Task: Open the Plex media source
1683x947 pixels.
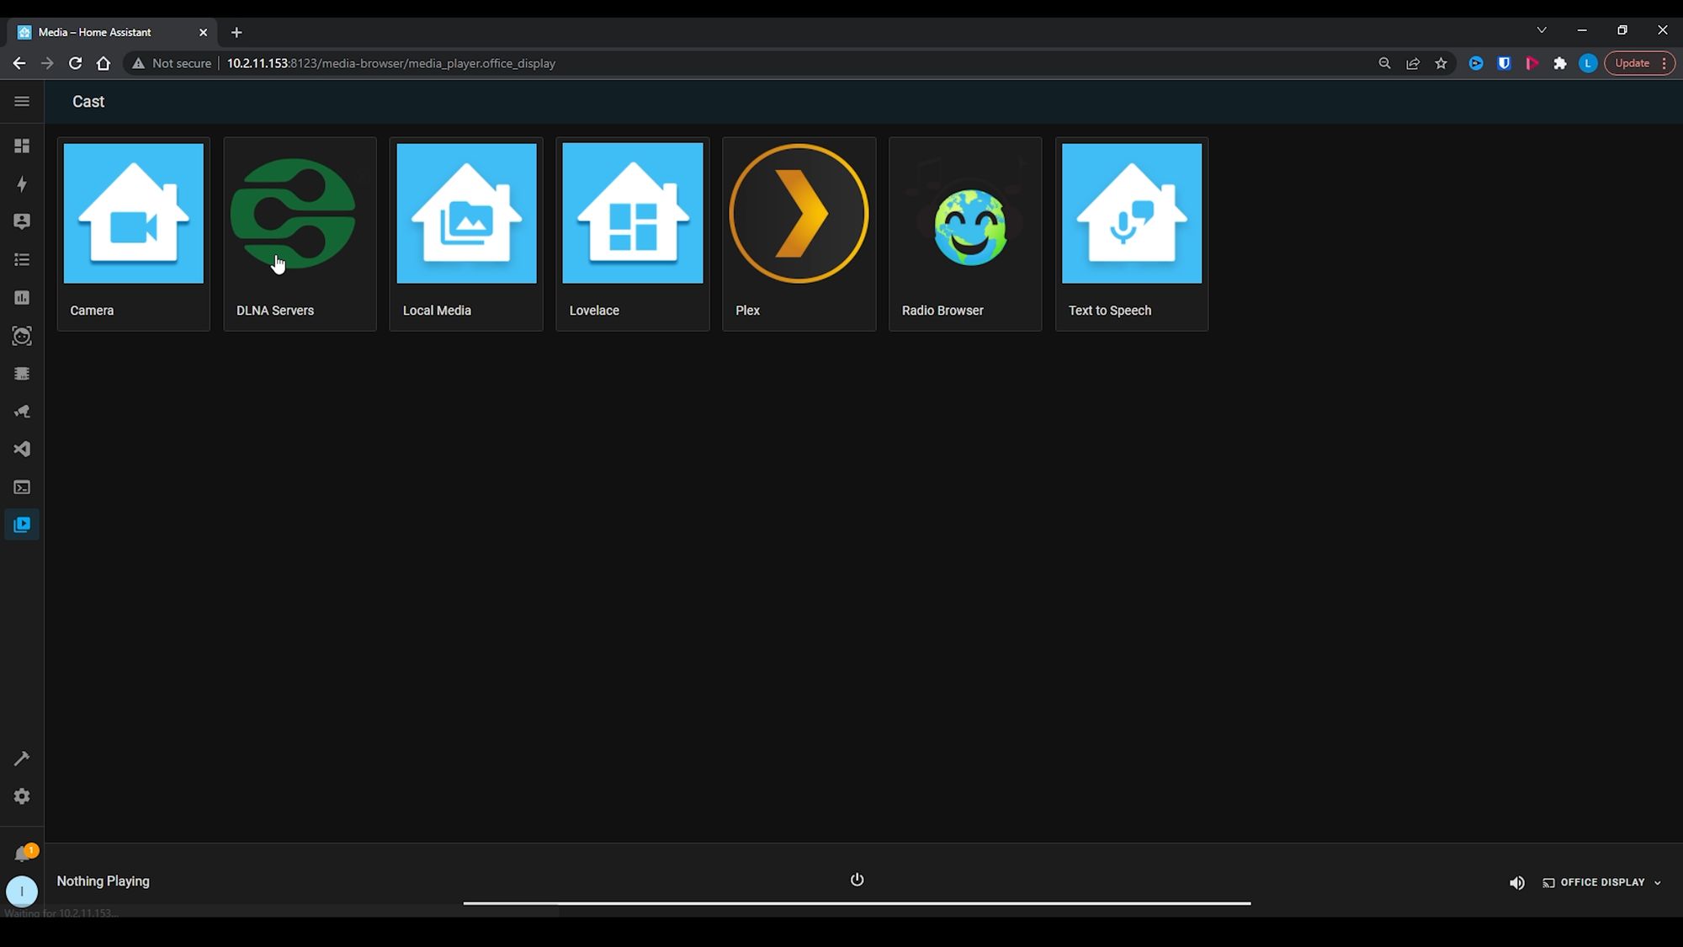Action: (799, 234)
